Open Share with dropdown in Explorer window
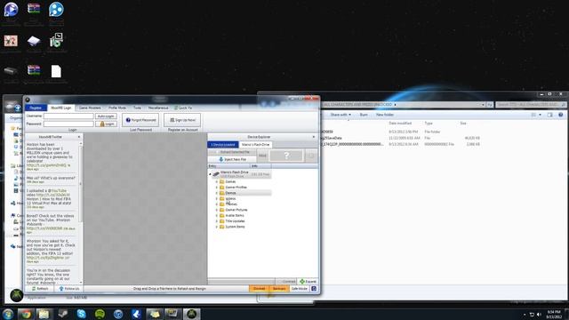The width and height of the screenshot is (569, 320). [x=341, y=115]
